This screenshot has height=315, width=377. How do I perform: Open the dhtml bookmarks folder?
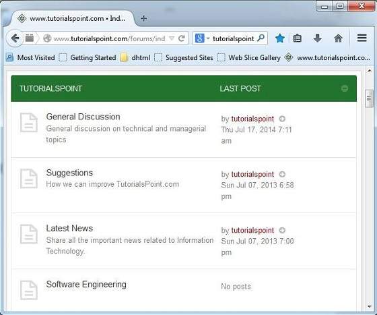[135, 57]
